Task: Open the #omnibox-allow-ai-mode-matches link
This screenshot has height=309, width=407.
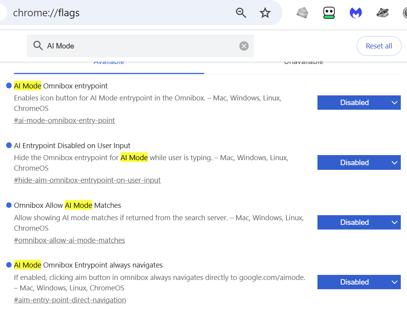Action: coord(69,240)
